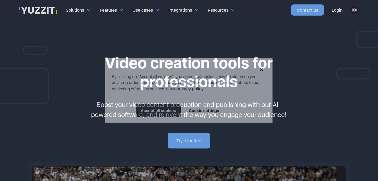Open the Integrations nav item
The image size is (381, 181).
tap(180, 10)
